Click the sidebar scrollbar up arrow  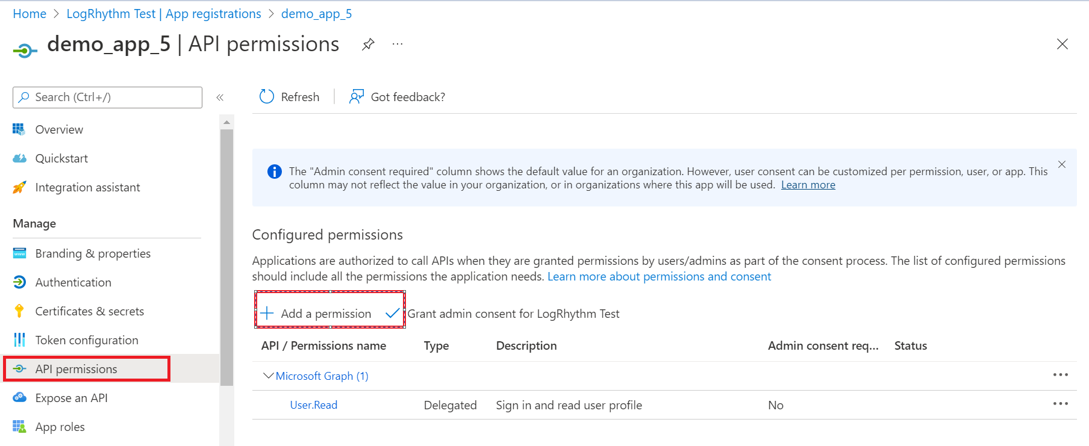(226, 122)
